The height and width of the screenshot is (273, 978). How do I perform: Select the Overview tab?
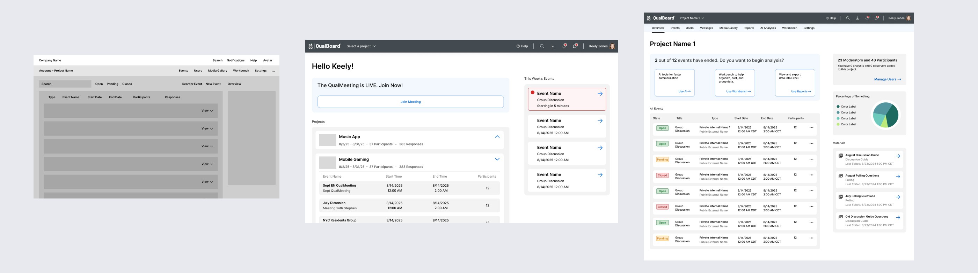[x=658, y=28]
